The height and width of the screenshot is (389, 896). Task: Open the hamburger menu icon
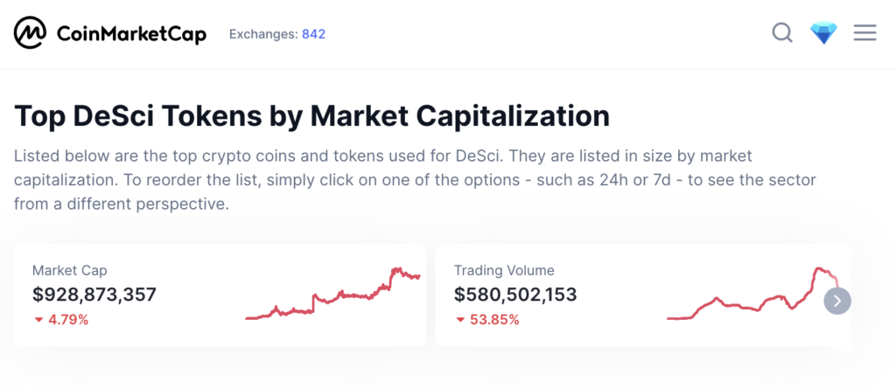pos(865,32)
